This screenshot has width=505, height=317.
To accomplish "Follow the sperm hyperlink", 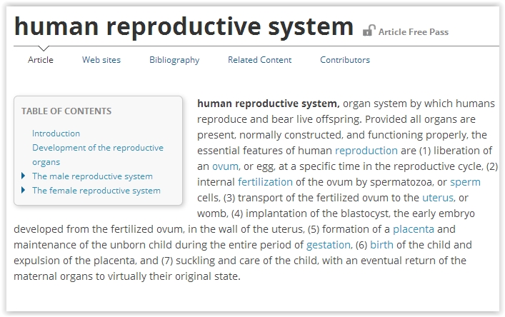I will 465,181.
